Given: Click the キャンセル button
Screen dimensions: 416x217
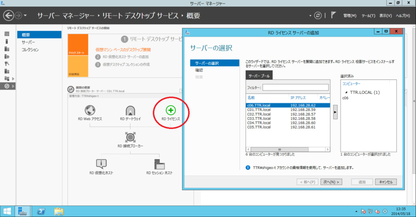Looking at the screenshot, I should pos(386,182).
